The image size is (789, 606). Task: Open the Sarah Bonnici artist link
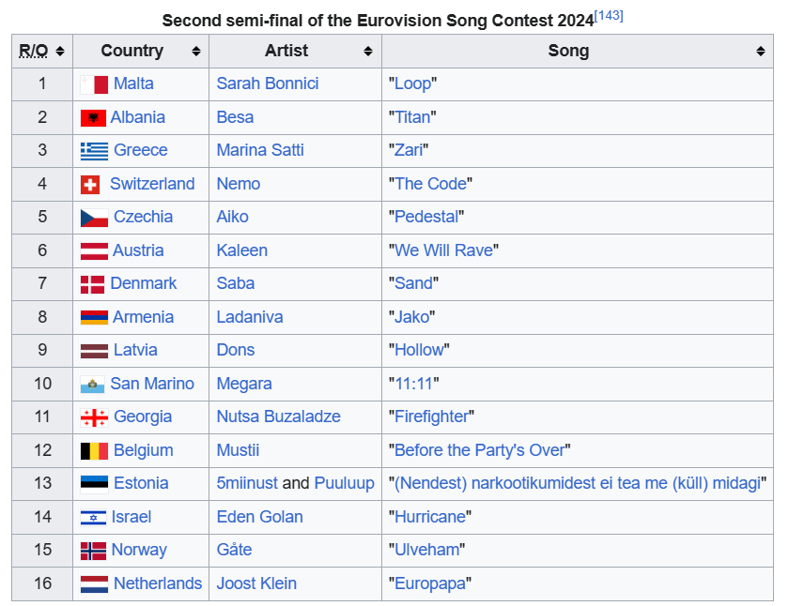tap(268, 83)
